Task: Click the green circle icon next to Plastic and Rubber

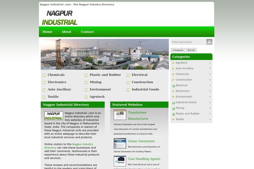Action: 174,114
